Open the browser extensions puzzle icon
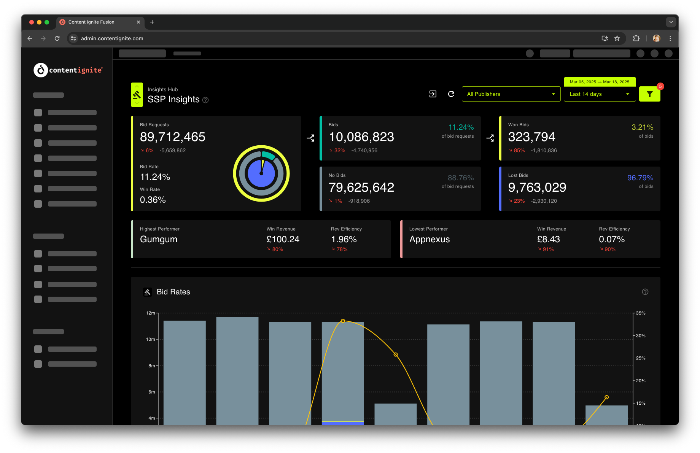The image size is (700, 453). [636, 38]
